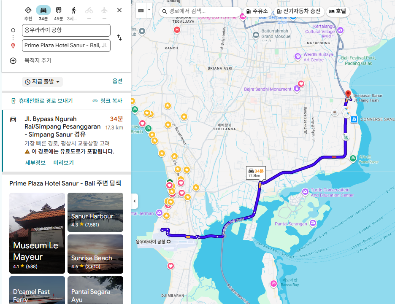The image size is (395, 304).
Task: Open the D'camel Fast Ferry card
Action: (37, 290)
